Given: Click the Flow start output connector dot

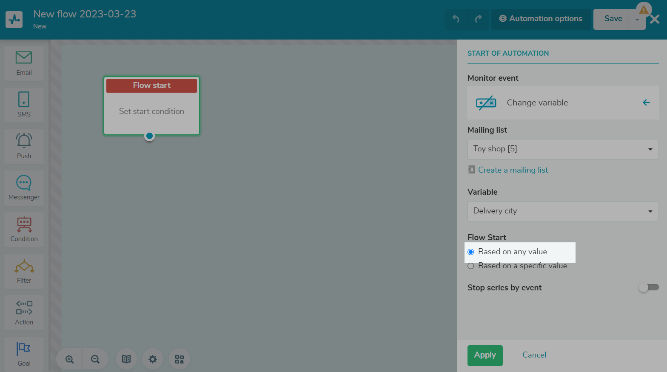Looking at the screenshot, I should (x=149, y=136).
